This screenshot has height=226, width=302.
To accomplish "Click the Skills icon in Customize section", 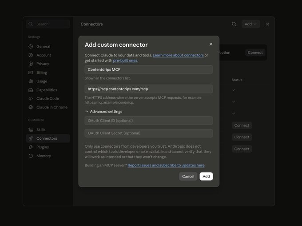I will click(x=31, y=129).
